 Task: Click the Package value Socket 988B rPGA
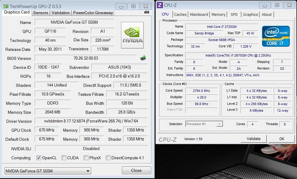point(222,40)
